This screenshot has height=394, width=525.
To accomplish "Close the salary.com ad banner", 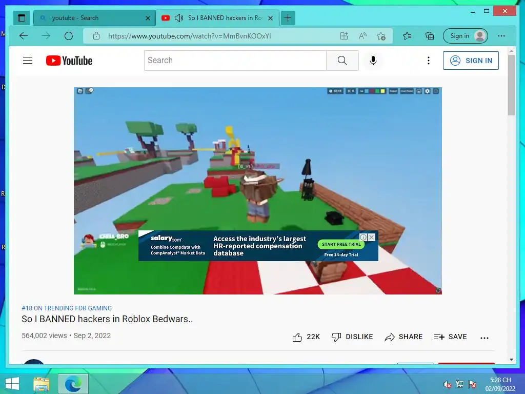I will point(371,237).
